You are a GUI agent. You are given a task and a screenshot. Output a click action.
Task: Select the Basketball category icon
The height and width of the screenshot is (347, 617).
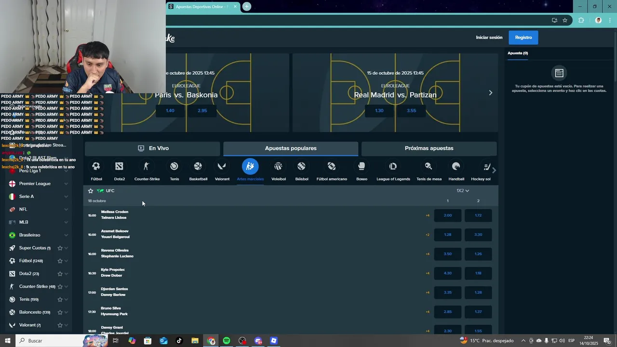(x=198, y=166)
